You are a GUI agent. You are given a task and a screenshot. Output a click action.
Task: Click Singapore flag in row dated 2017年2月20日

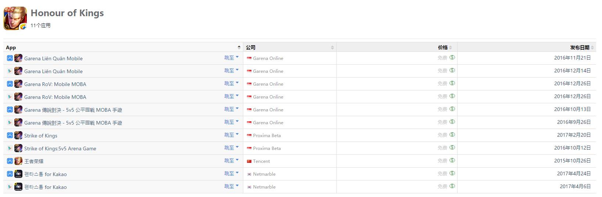point(249,136)
